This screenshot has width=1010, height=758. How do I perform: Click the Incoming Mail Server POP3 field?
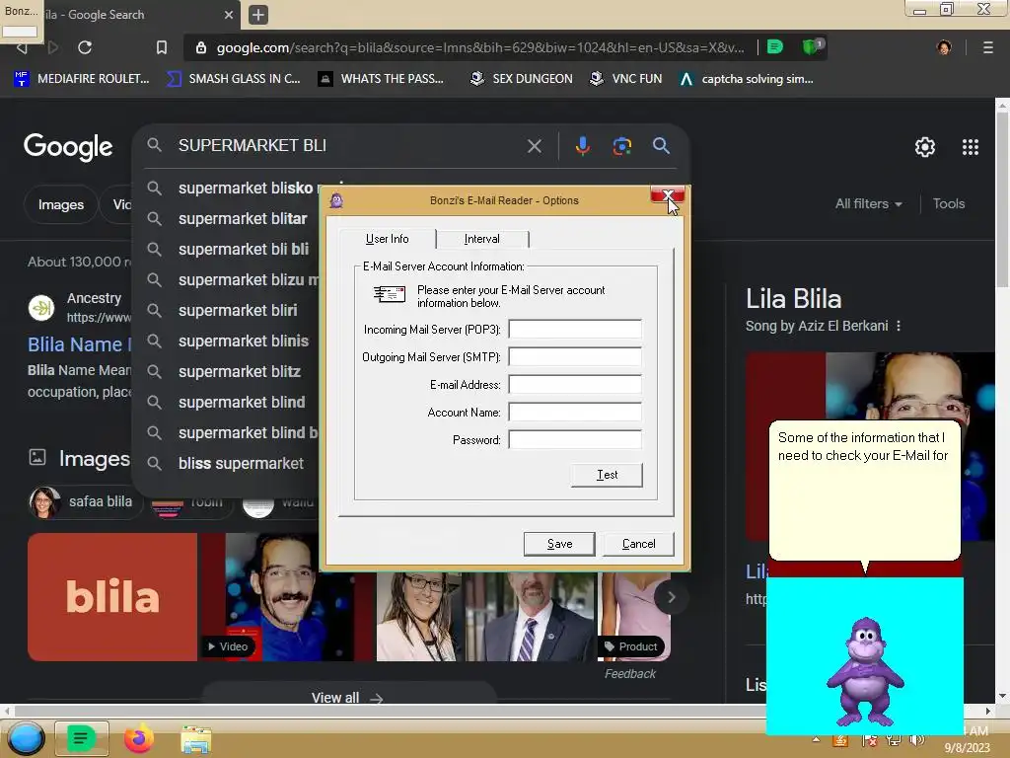coord(575,330)
